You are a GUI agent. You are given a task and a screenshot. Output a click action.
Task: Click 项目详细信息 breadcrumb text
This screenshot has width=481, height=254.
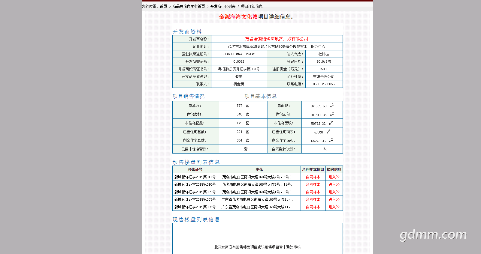point(252,6)
